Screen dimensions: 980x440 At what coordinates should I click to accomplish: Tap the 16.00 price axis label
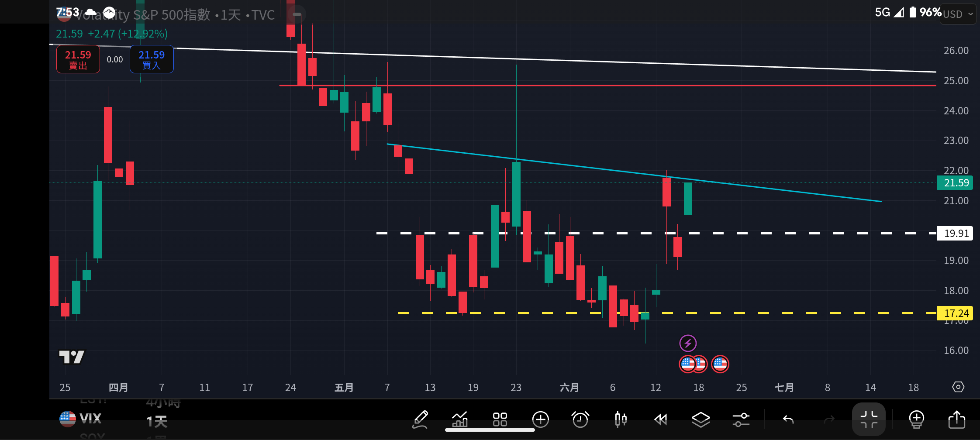click(x=956, y=351)
